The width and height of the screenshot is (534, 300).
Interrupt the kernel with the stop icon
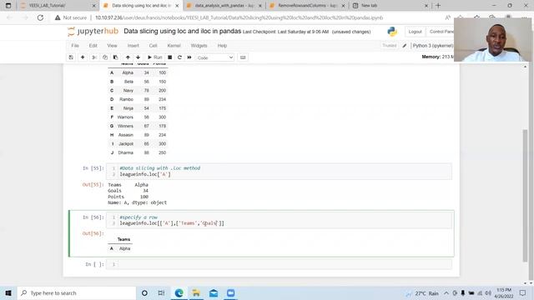point(169,57)
